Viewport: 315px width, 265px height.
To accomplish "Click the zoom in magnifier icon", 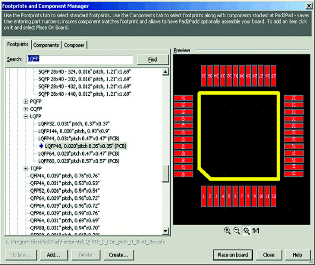I will tap(227, 231).
